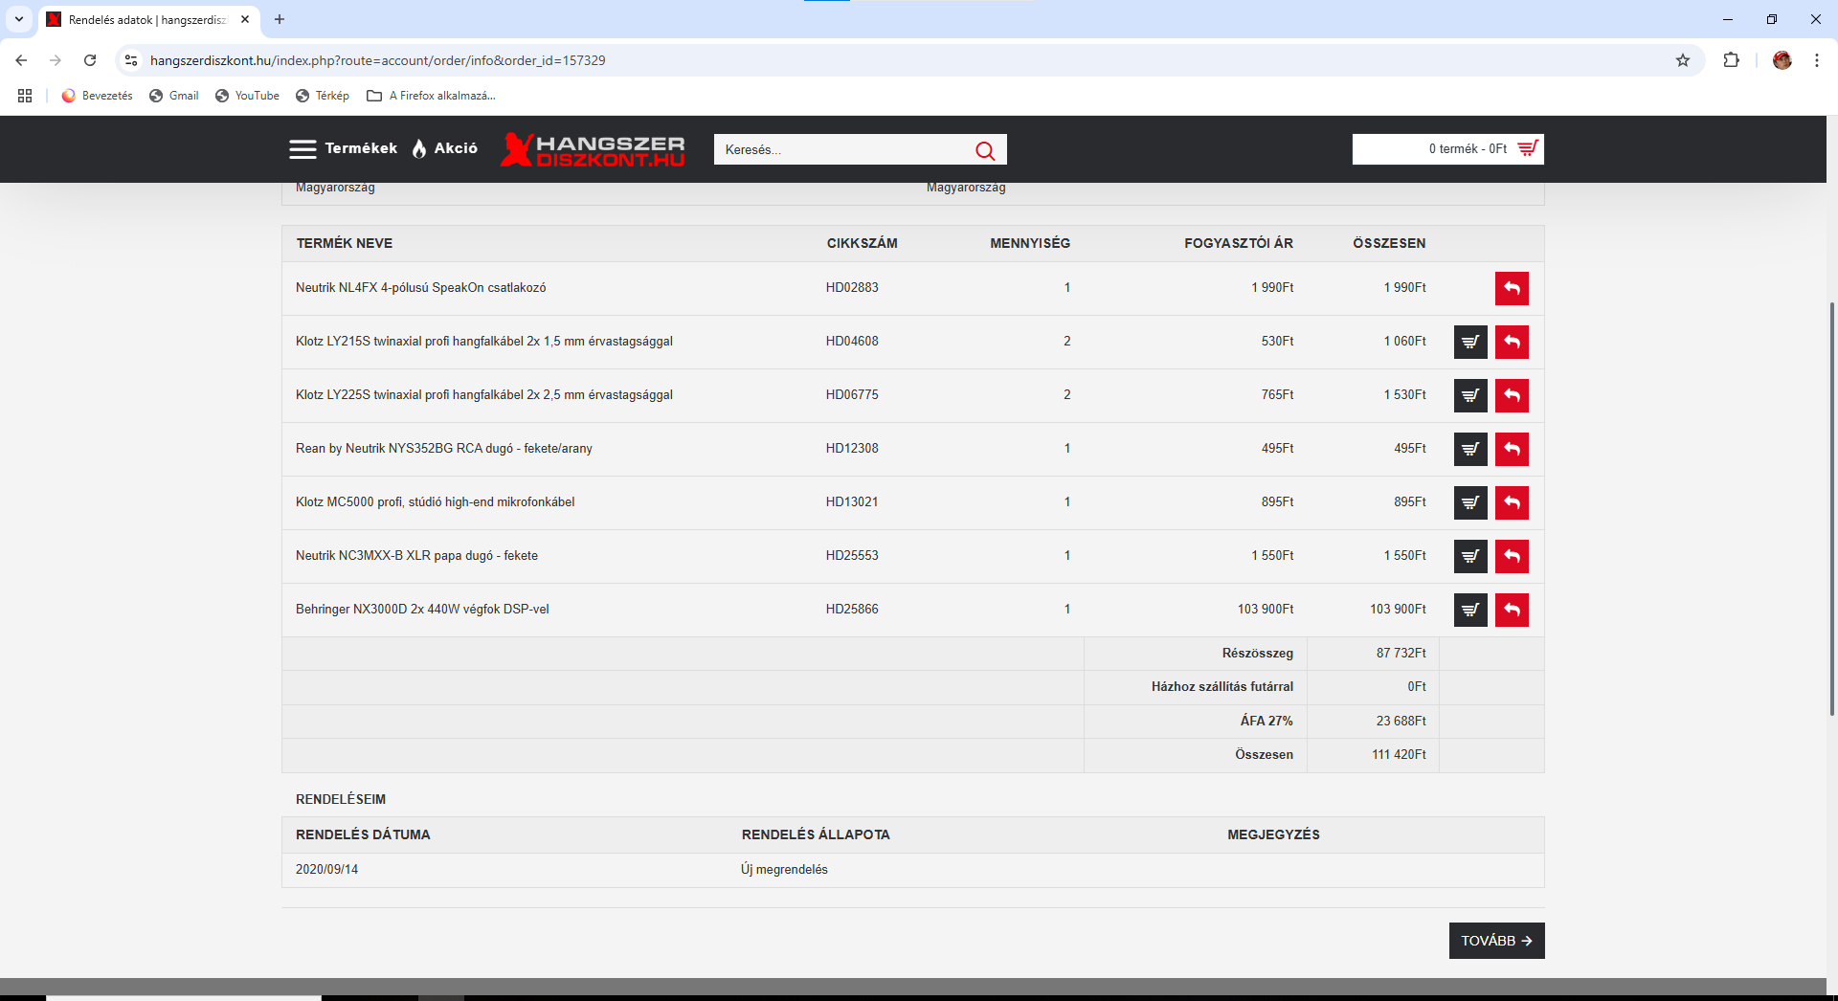Open a new browser tab
The width and height of the screenshot is (1838, 1001).
(x=280, y=19)
